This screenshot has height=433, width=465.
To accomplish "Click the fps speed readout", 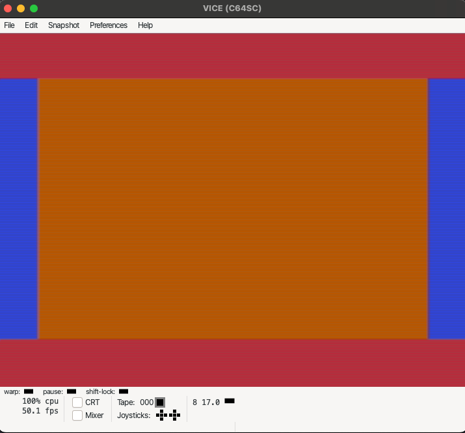I will point(40,411).
